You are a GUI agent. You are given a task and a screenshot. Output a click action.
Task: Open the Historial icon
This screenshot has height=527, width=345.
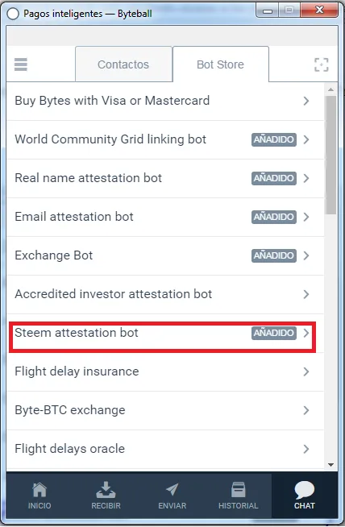(x=238, y=490)
